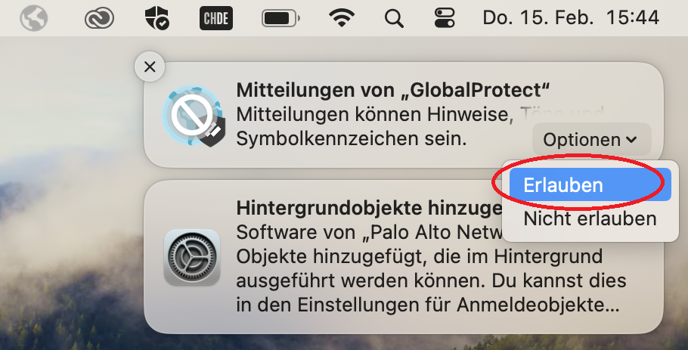Open the Wi-Fi menu
688x350 pixels.
342,18
